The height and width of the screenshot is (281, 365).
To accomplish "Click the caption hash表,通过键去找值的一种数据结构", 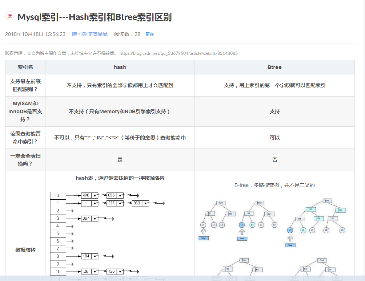I will pyautogui.click(x=120, y=178).
